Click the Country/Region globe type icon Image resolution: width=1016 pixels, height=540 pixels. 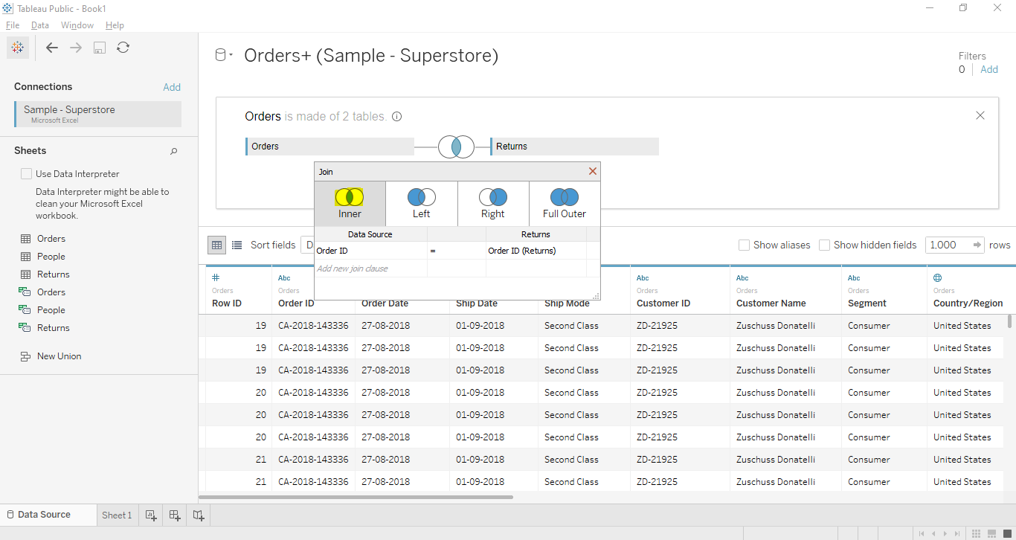point(937,277)
